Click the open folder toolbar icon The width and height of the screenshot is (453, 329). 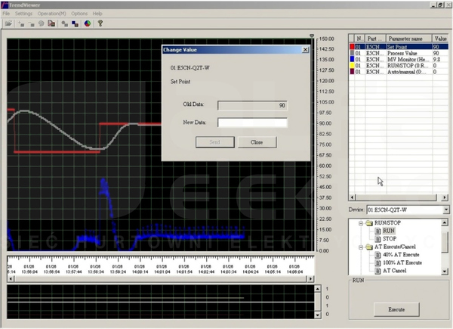coord(8,23)
